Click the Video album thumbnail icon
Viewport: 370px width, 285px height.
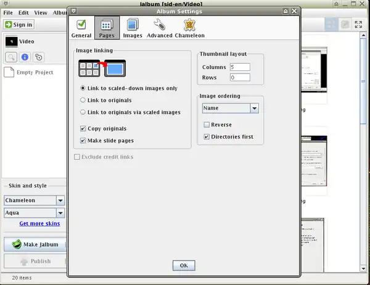pyautogui.click(x=11, y=41)
